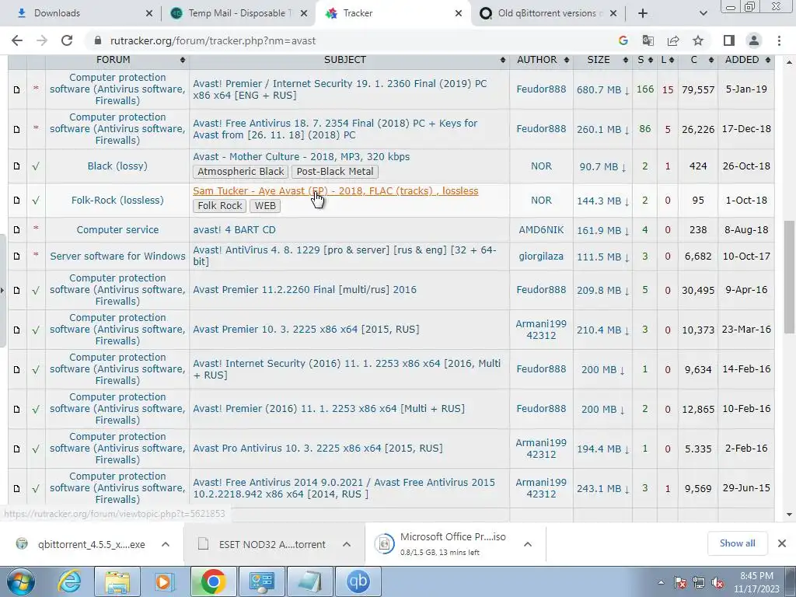Click document icon in Avast Premier 11.2.2260 row
Viewport: 796px width, 597px height.
17,291
